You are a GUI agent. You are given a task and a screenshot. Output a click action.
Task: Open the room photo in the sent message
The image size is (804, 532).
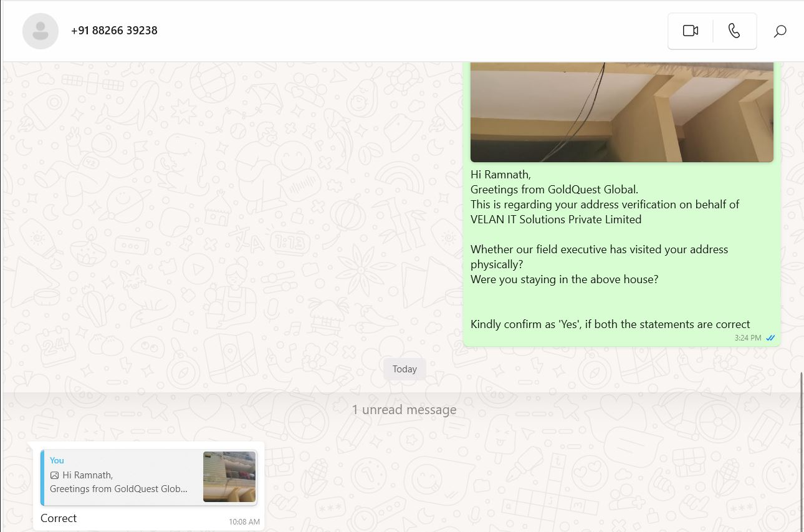tap(621, 112)
